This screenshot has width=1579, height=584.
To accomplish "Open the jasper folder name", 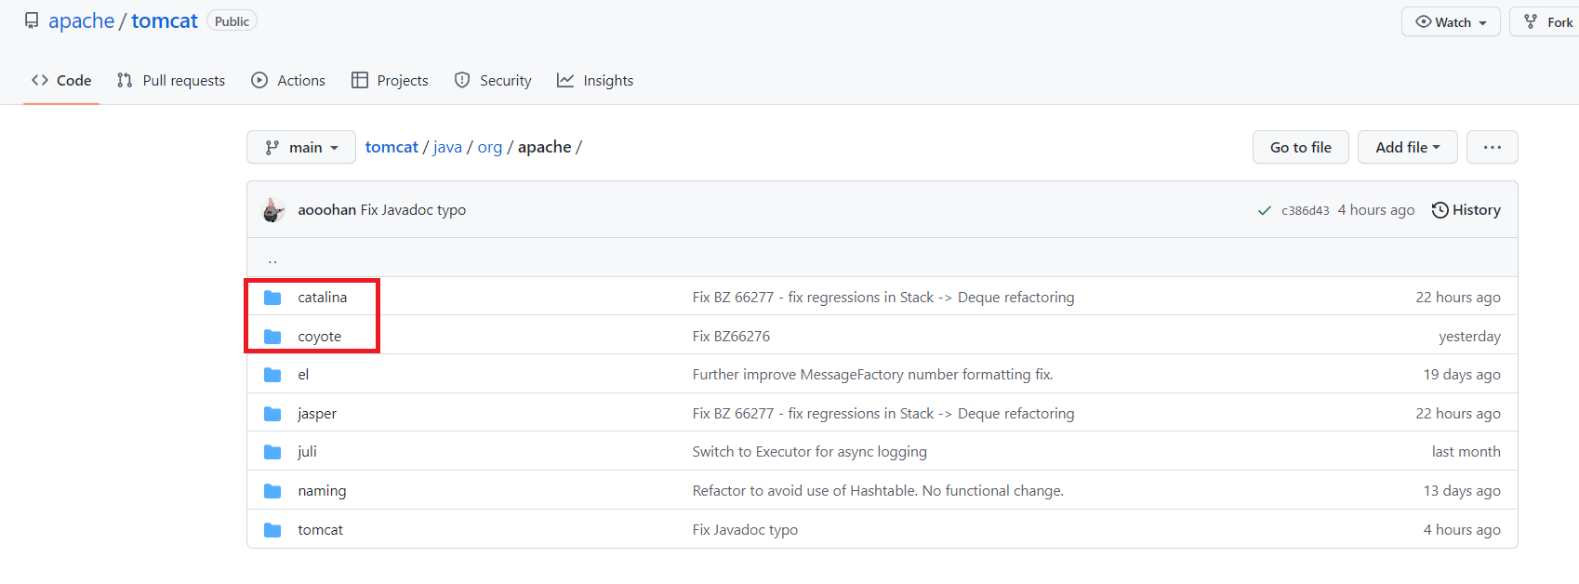I will pyautogui.click(x=317, y=414).
